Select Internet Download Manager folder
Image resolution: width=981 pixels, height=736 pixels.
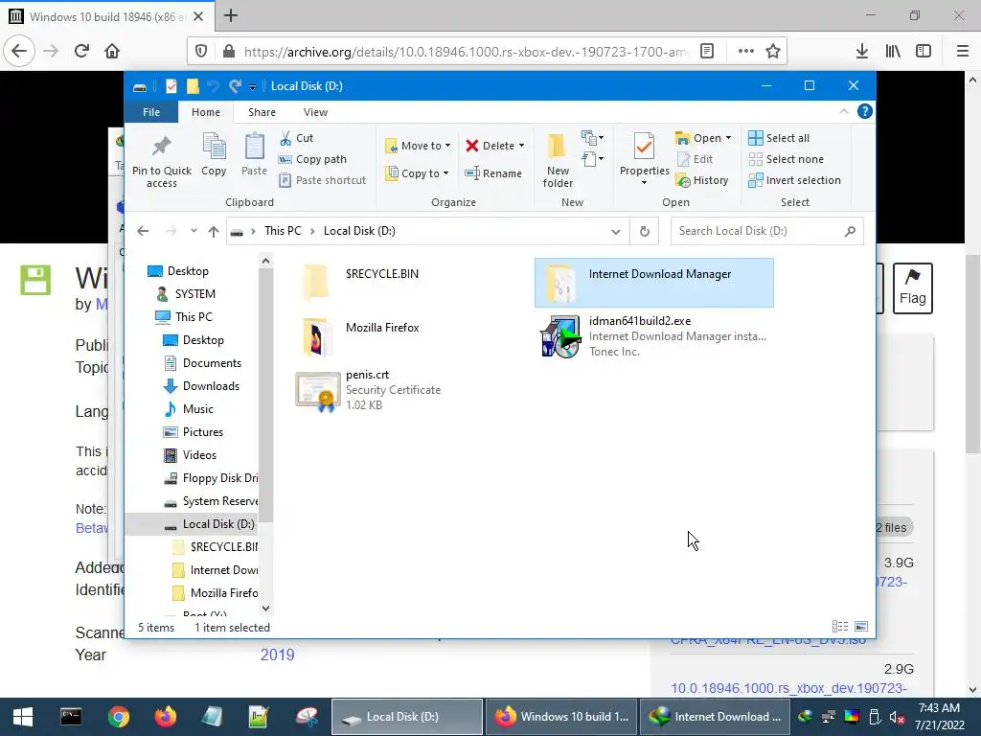[x=654, y=283]
